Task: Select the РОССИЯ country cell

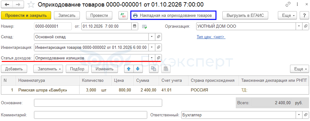Action: (x=213, y=90)
